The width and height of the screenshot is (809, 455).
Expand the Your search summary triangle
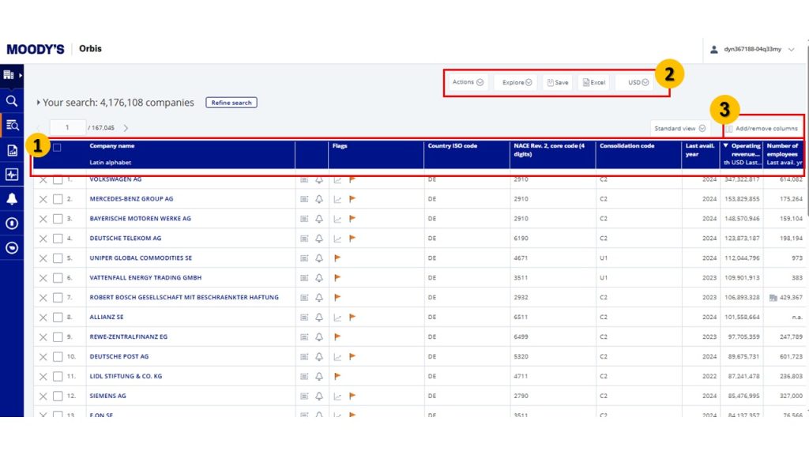(38, 103)
